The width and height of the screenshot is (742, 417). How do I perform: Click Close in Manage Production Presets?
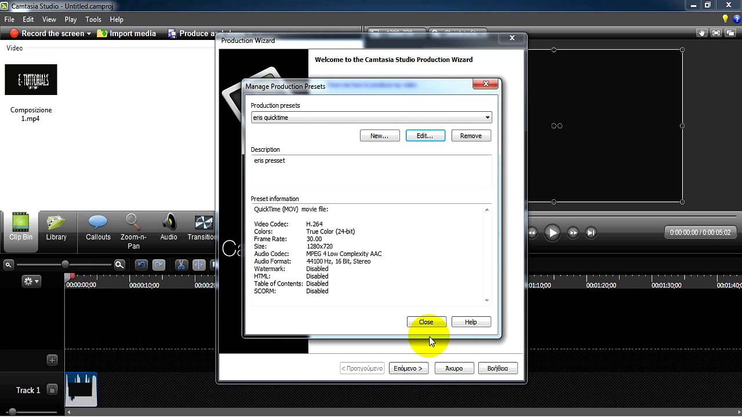[426, 322]
